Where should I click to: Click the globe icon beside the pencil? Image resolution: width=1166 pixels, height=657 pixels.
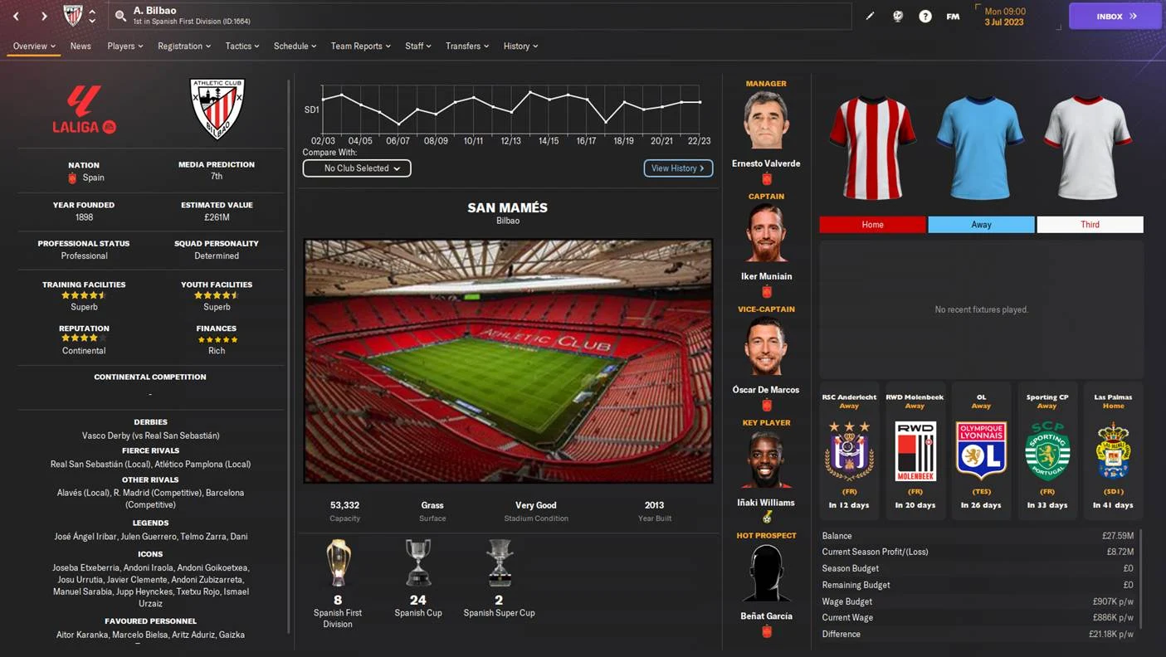click(x=897, y=16)
